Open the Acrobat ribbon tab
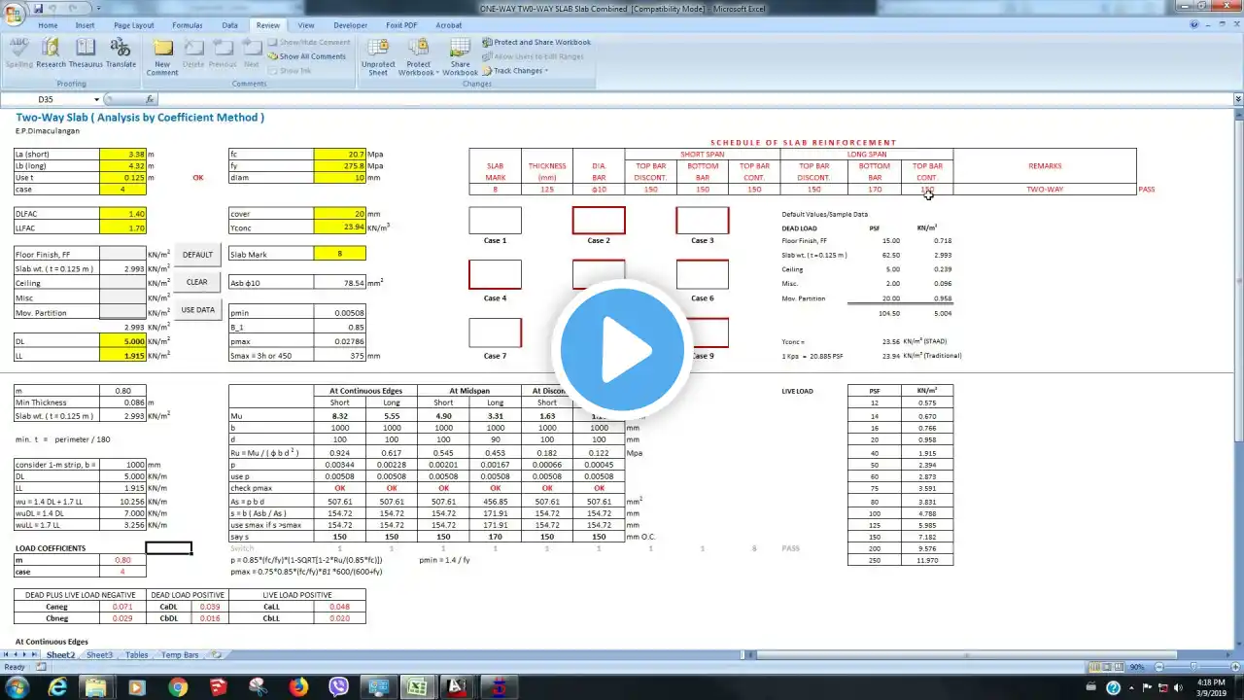 click(x=448, y=25)
